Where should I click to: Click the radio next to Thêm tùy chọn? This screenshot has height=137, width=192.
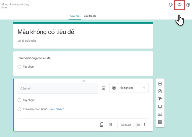pos(19,109)
